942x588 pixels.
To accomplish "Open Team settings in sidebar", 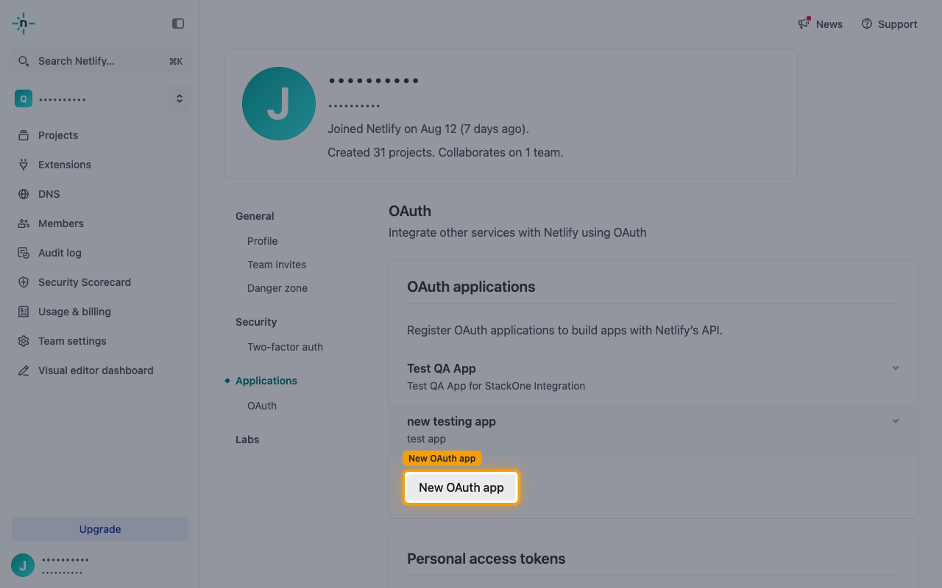I will tap(100, 341).
